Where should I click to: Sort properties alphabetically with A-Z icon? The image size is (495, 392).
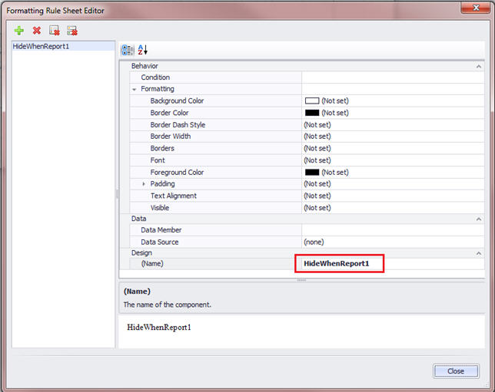143,50
